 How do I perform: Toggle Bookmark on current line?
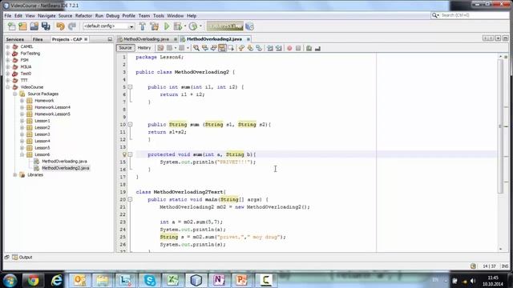[x=259, y=48]
